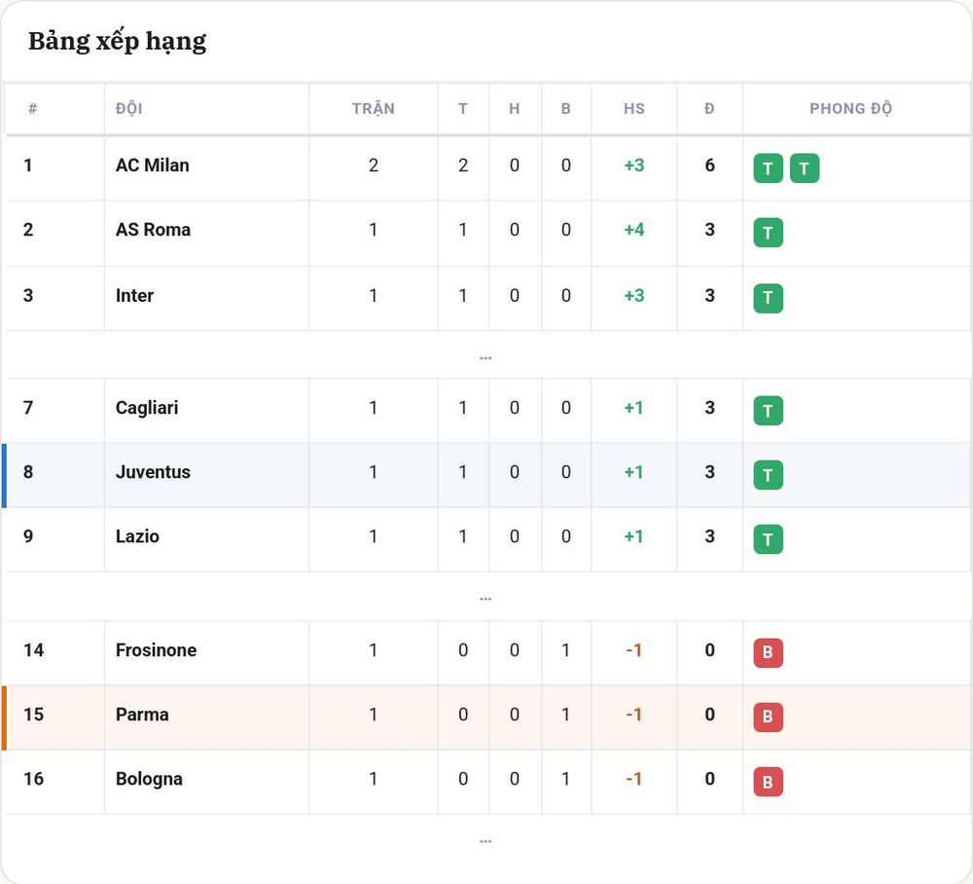Click Frosinone's red B form badge

(x=769, y=653)
